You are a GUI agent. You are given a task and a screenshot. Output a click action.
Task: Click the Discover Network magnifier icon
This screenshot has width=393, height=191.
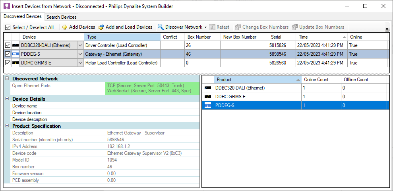tap(161, 27)
